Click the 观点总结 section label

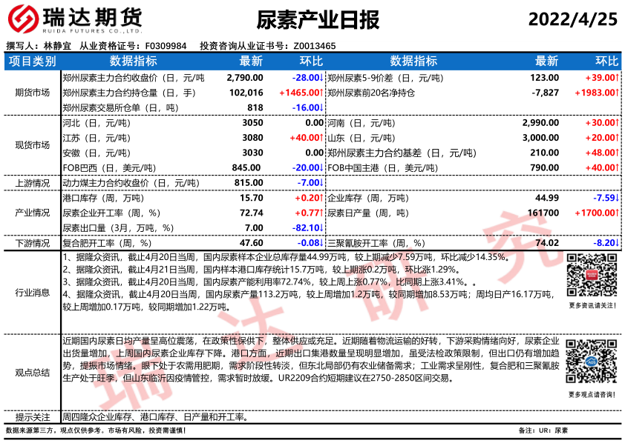click(x=31, y=373)
